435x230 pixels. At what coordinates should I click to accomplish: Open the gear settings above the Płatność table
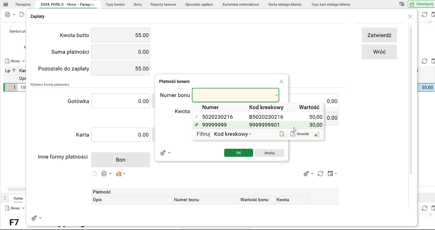[306, 174]
